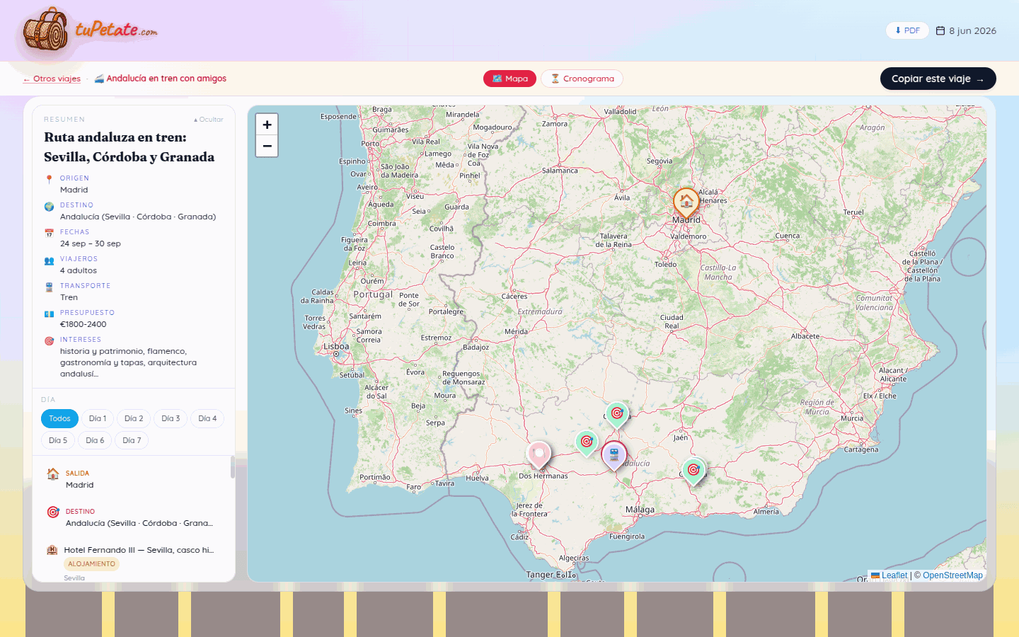Click the Intereses target icon
The height and width of the screenshot is (637, 1019).
click(49, 340)
